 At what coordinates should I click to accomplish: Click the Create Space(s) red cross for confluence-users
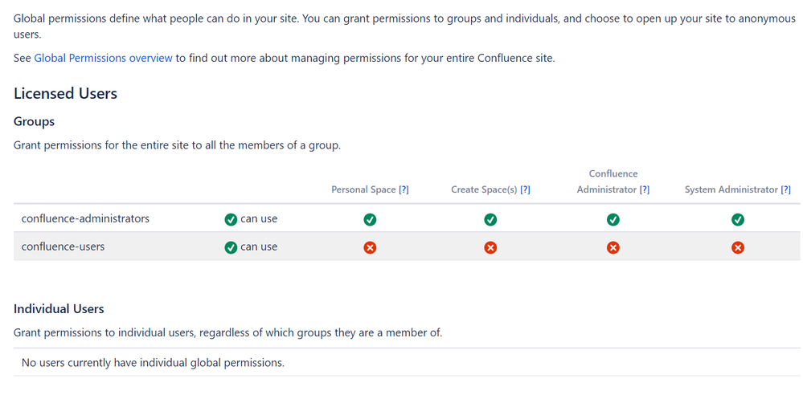[x=490, y=247]
